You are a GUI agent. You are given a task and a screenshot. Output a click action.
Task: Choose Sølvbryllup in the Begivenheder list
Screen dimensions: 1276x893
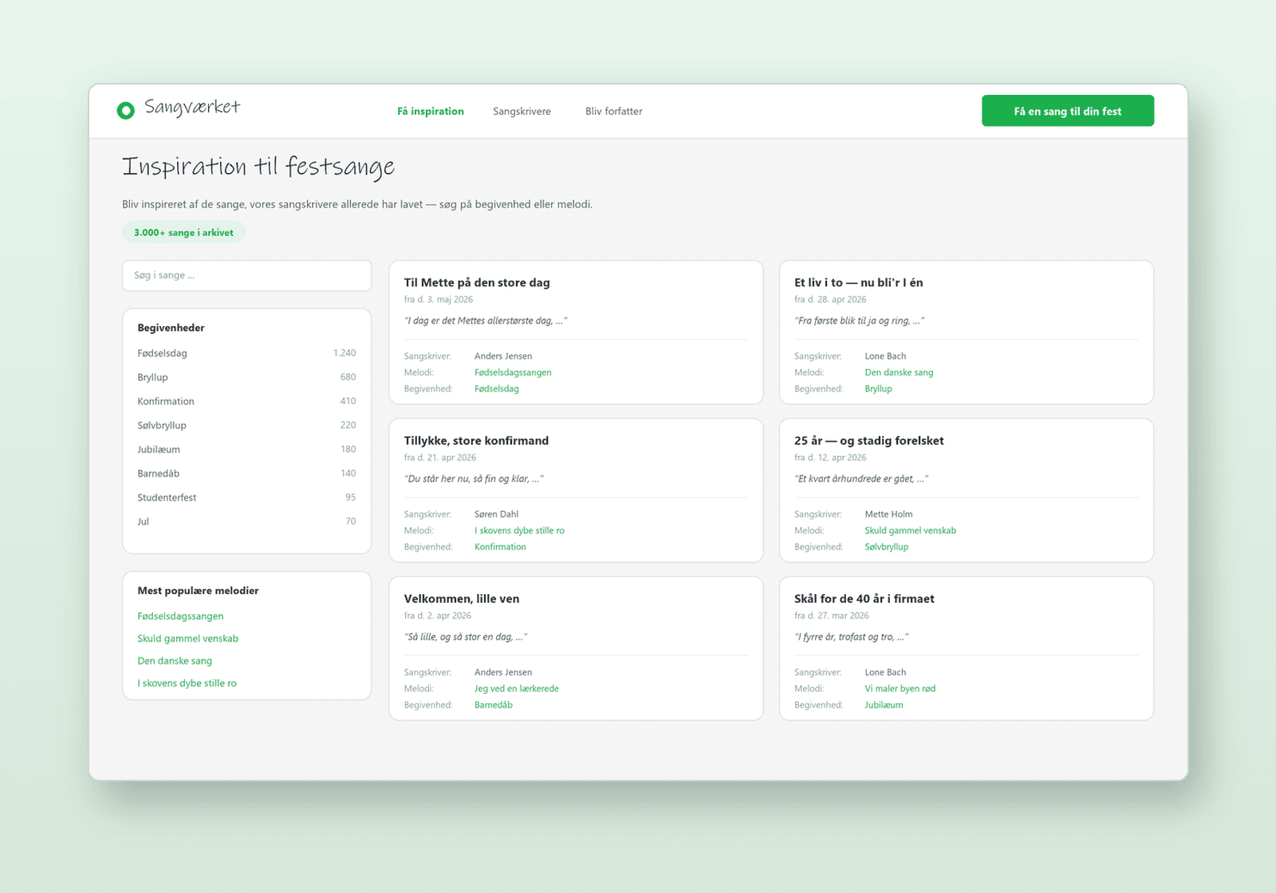(x=246, y=425)
